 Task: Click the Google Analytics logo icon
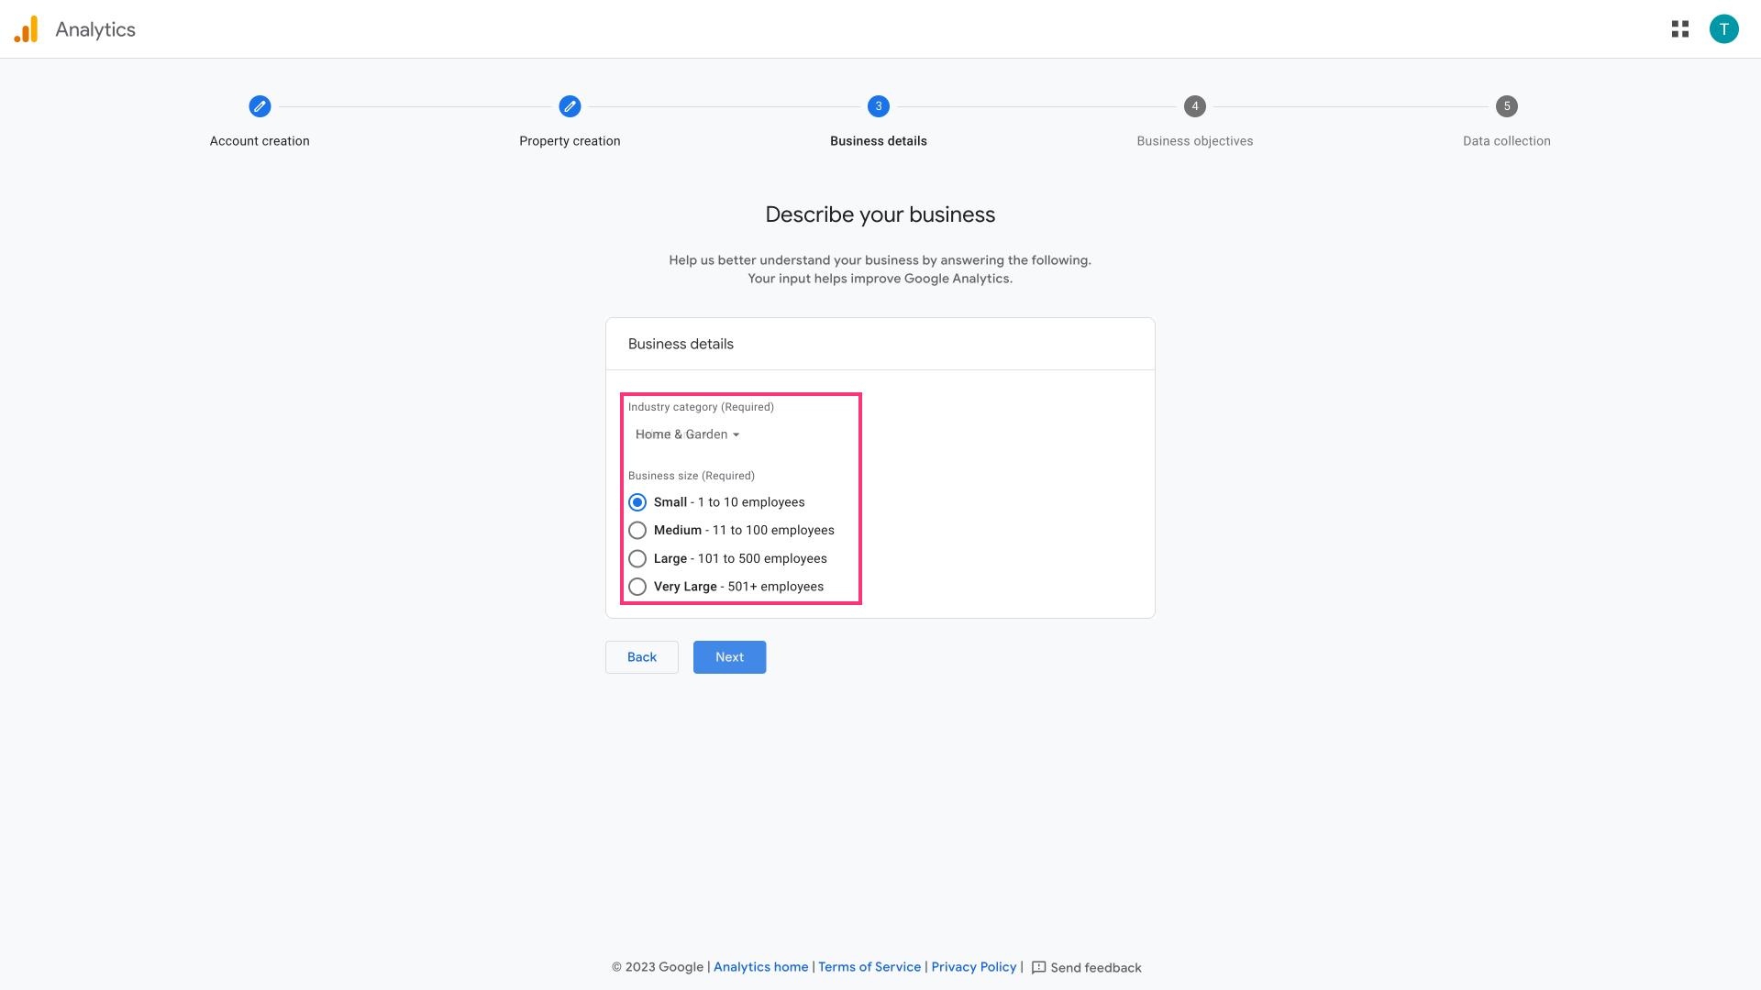tap(27, 29)
